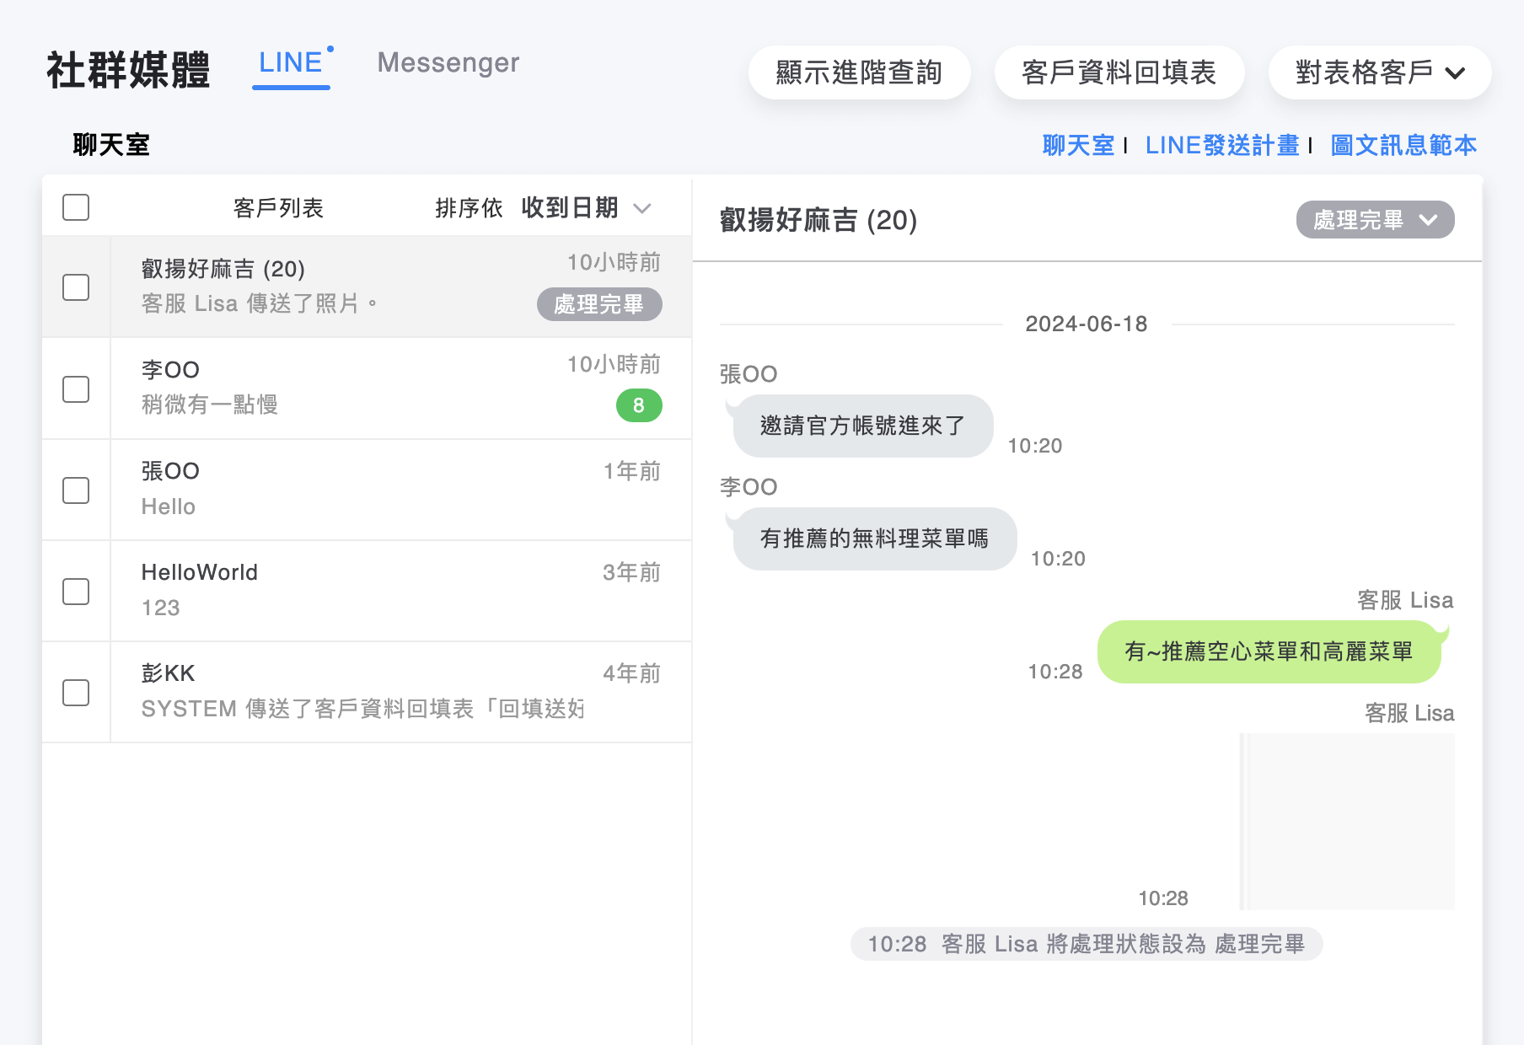Open 客戶資料回填表 button

1119,72
